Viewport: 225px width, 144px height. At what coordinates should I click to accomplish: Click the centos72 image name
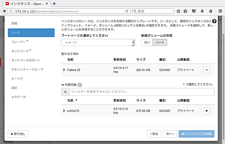pyautogui.click(x=73, y=111)
